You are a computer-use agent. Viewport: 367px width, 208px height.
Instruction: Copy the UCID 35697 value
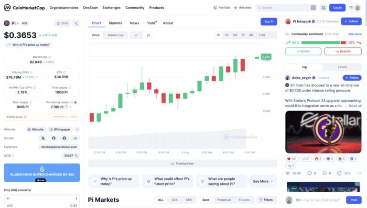tap(76, 156)
